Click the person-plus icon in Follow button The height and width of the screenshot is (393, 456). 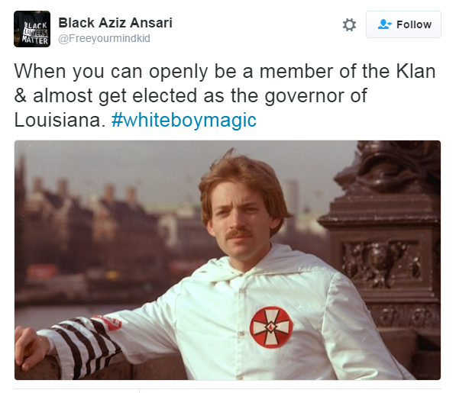coord(384,24)
